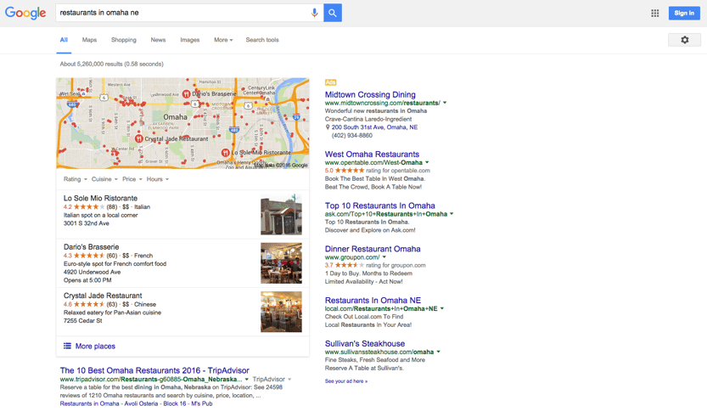The width and height of the screenshot is (707, 417).
Task: Open Dinner Restaurant Omaha ad
Action: (373, 249)
